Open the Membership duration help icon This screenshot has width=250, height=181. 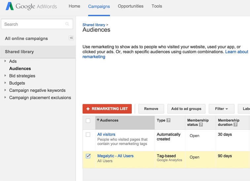click(235, 125)
